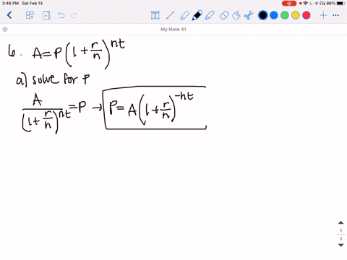
Task: Undo the last stroke
Action: click(61, 16)
